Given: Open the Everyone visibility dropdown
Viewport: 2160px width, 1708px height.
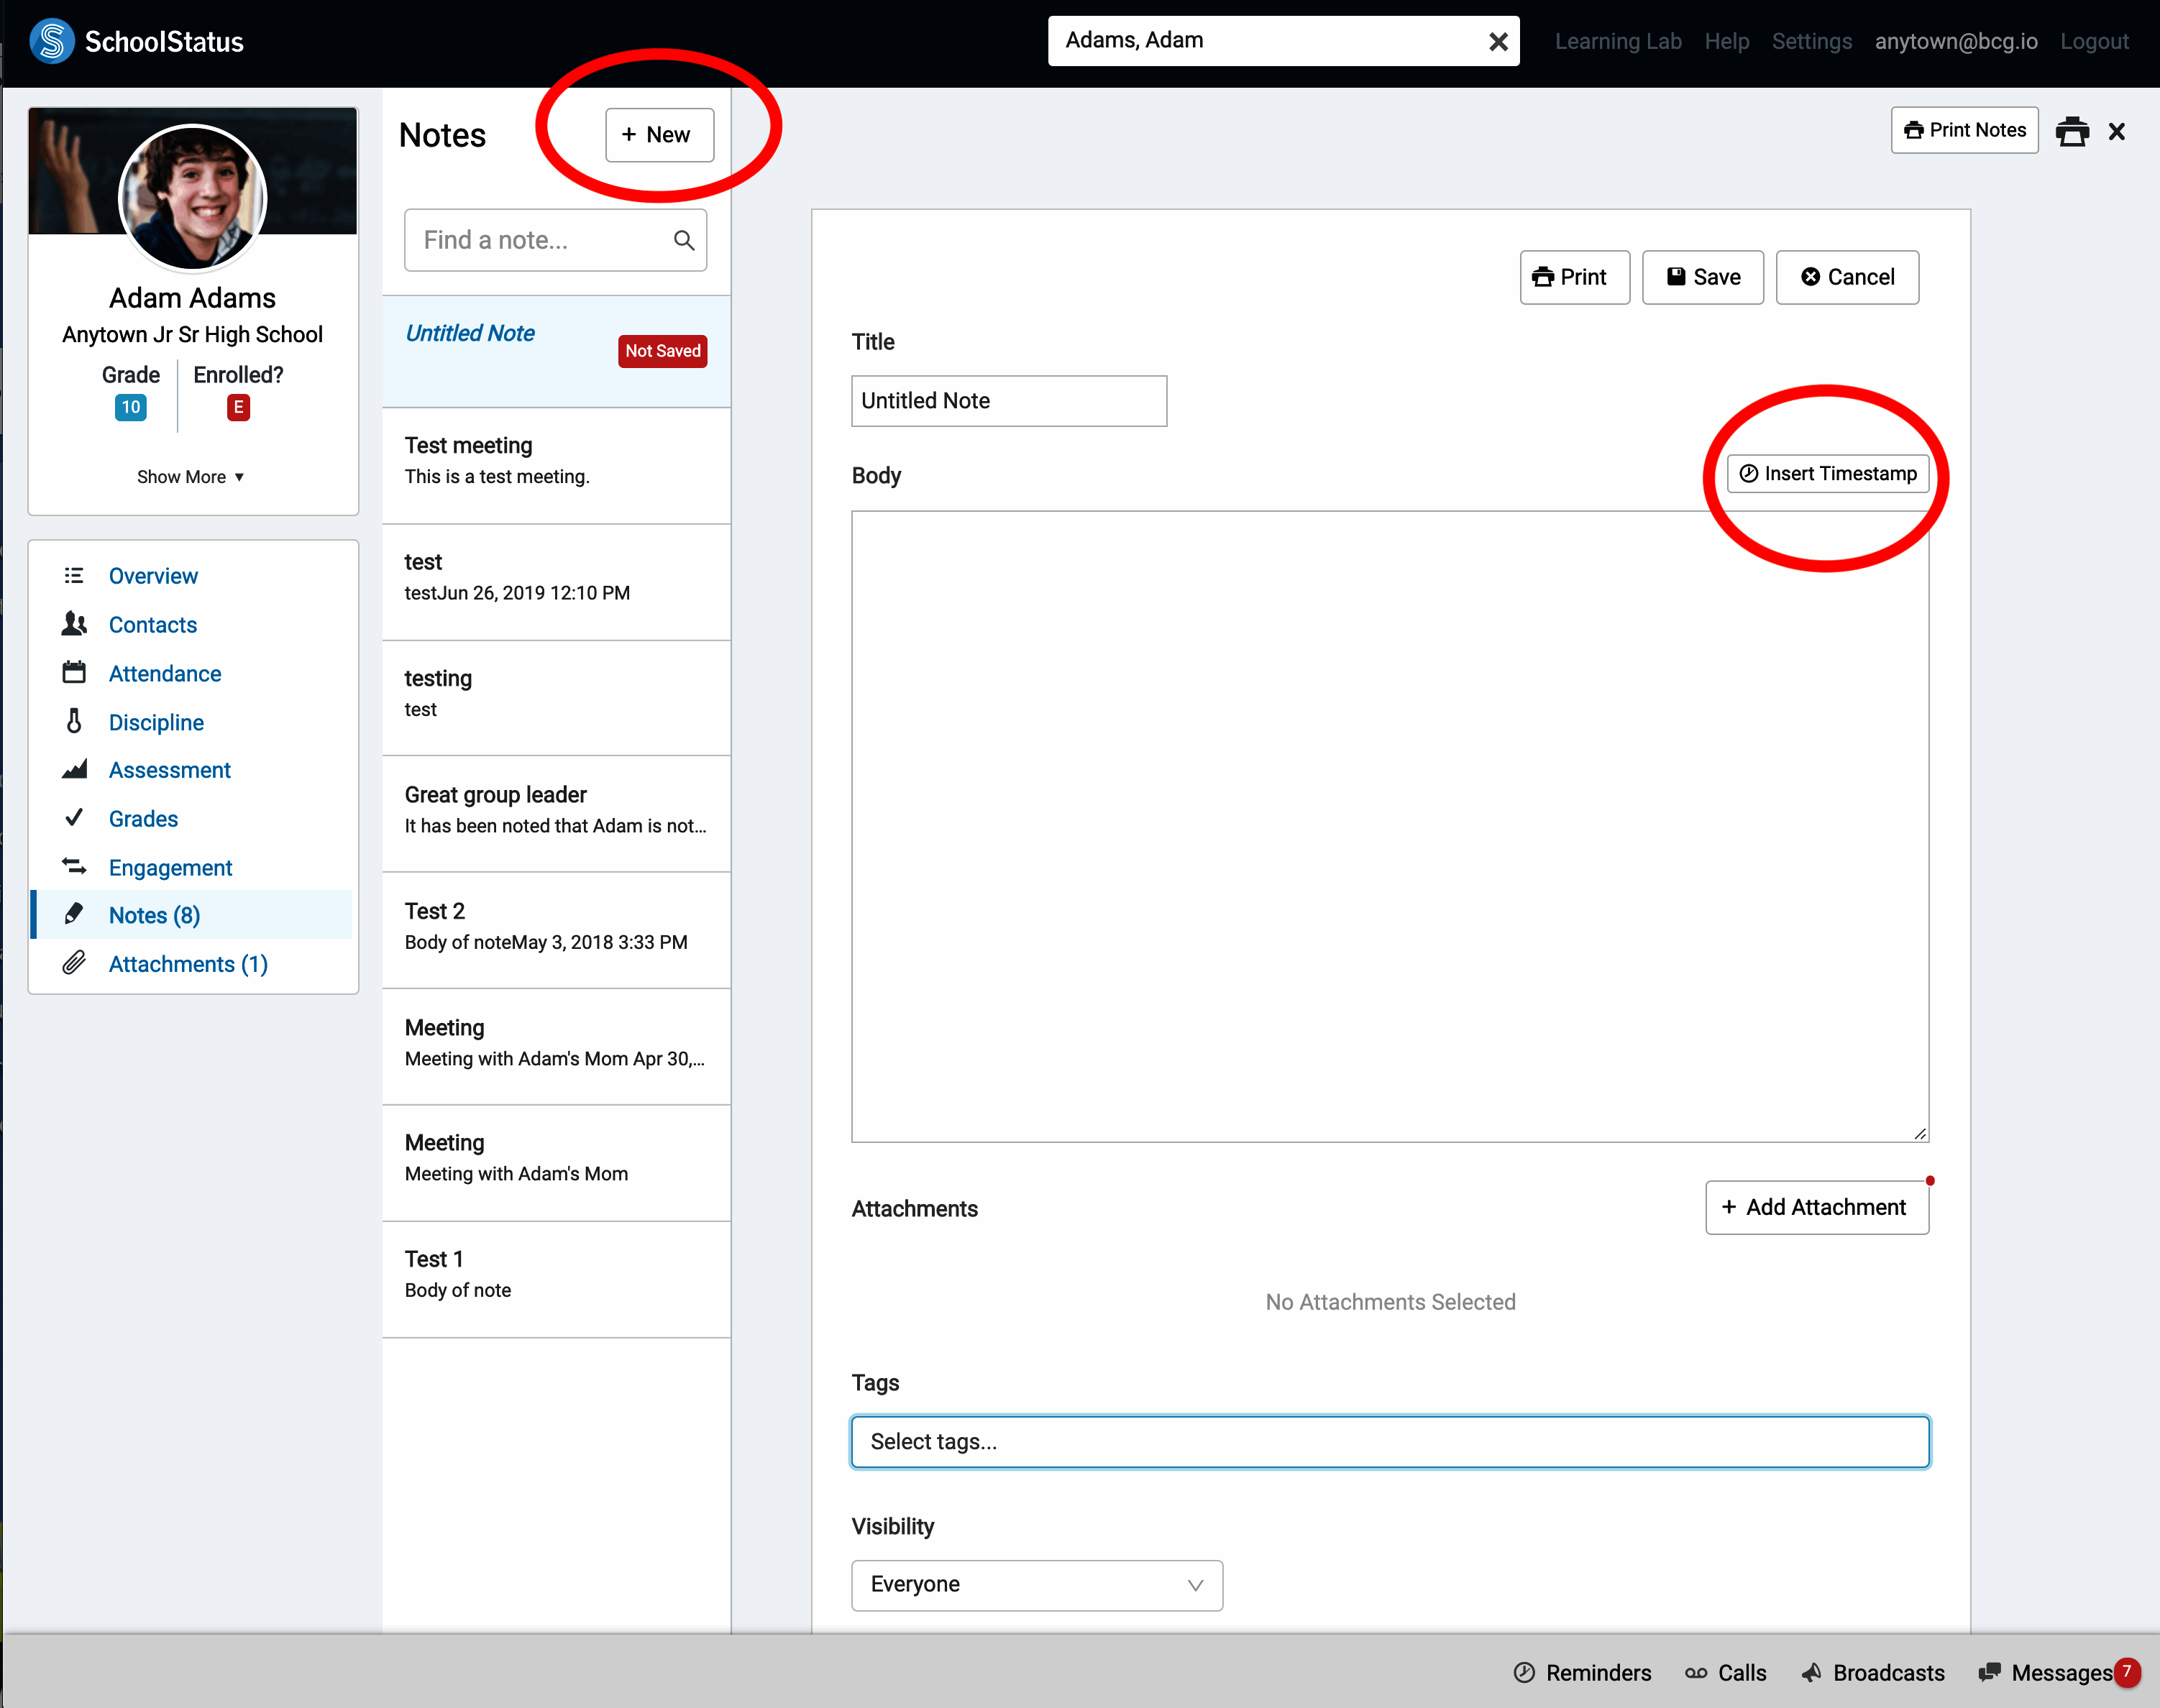Looking at the screenshot, I should 1036,1585.
